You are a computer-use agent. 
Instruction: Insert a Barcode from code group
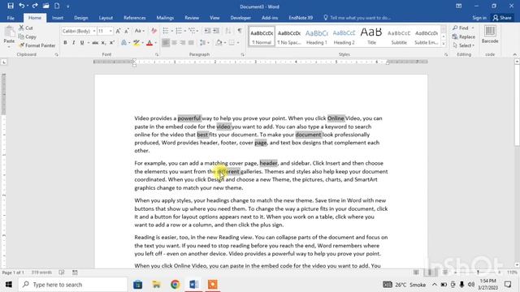[490, 34]
